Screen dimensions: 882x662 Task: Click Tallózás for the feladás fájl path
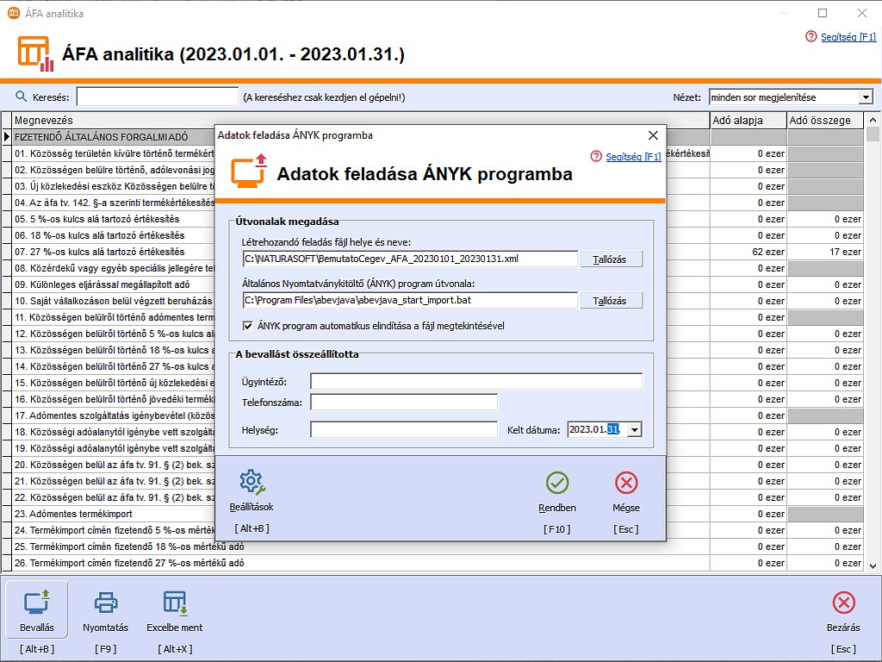tap(611, 259)
